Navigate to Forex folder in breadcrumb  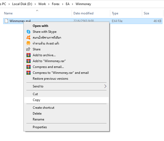pyautogui.click(x=56, y=4)
